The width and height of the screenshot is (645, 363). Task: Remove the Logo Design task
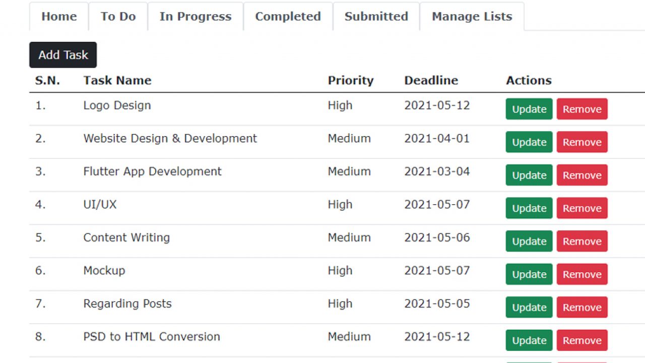click(582, 109)
